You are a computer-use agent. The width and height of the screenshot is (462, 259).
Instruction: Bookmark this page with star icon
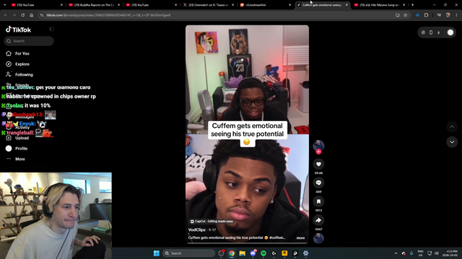406,15
